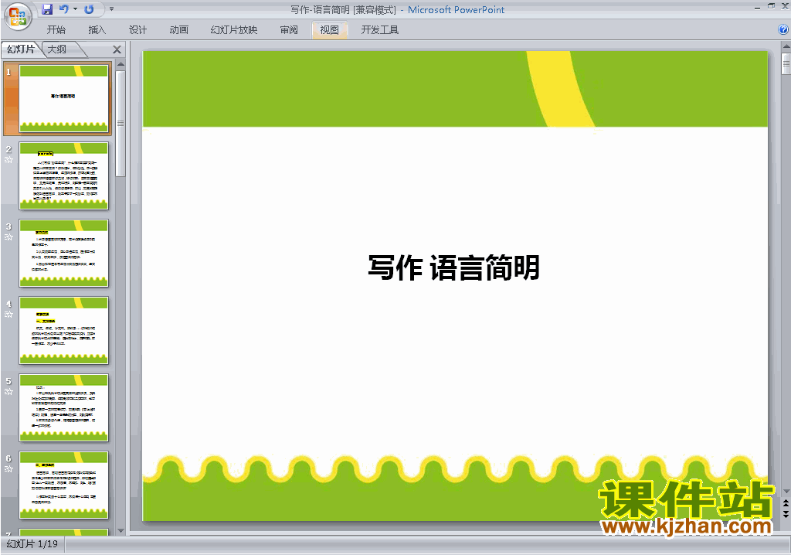Click the animation star icon of slide 4
The image size is (791, 555).
[8, 315]
